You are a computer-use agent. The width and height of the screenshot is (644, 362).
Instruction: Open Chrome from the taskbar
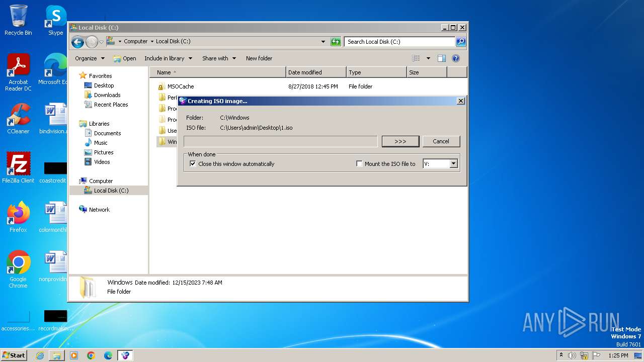pyautogui.click(x=91, y=355)
